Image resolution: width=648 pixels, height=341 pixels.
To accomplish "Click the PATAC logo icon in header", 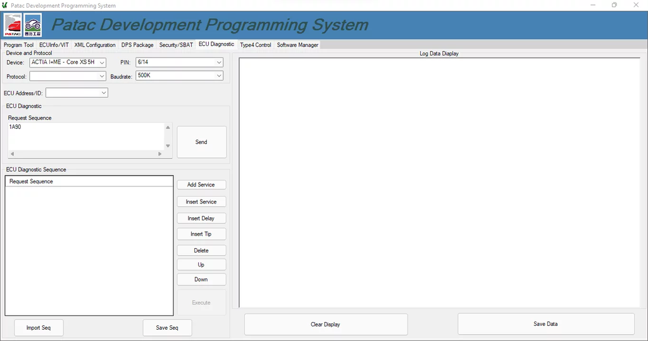I will tap(13, 25).
